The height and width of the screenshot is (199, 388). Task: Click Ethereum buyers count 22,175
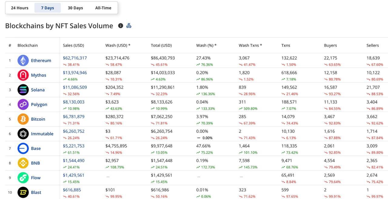330,58
